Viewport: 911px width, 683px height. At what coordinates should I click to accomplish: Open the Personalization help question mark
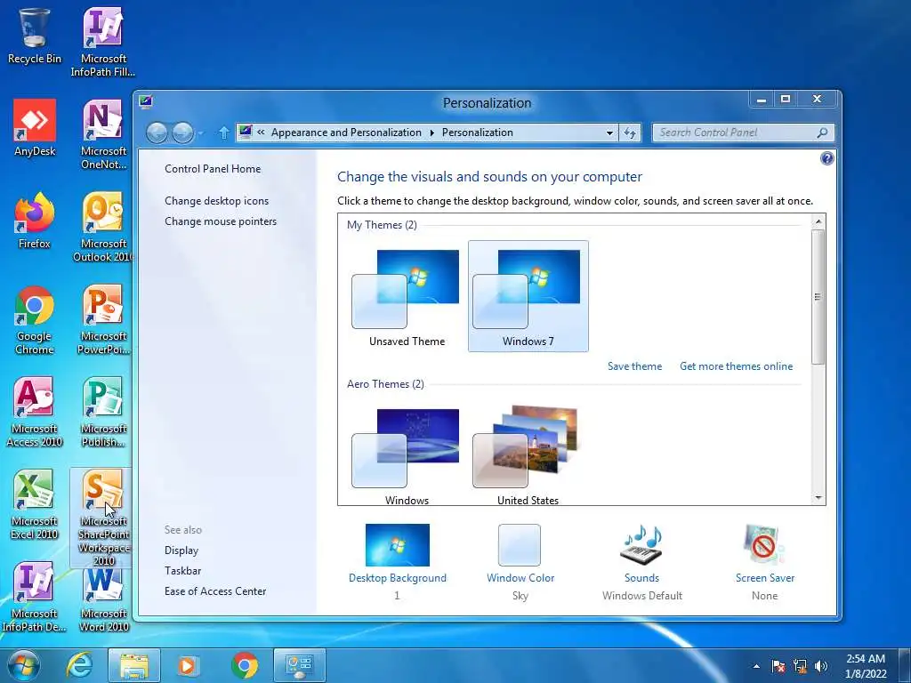click(827, 158)
